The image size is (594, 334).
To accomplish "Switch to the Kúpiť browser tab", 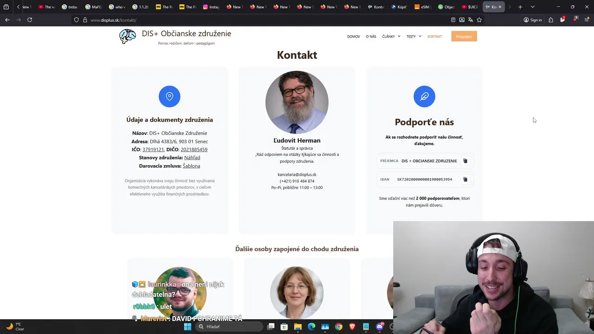I will pos(400,7).
